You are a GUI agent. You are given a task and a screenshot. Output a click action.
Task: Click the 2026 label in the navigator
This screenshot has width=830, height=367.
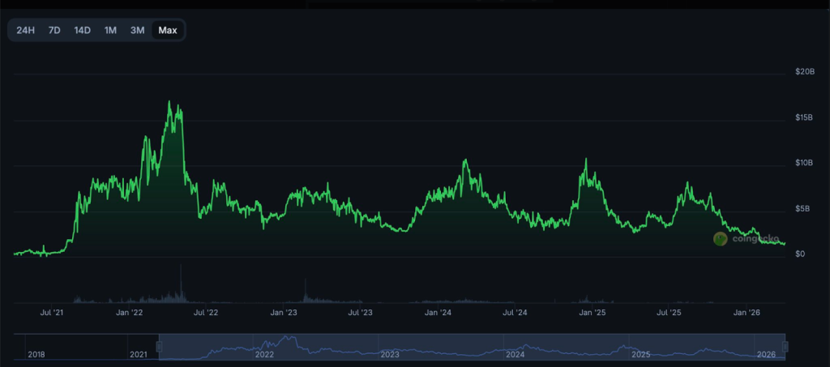point(766,354)
